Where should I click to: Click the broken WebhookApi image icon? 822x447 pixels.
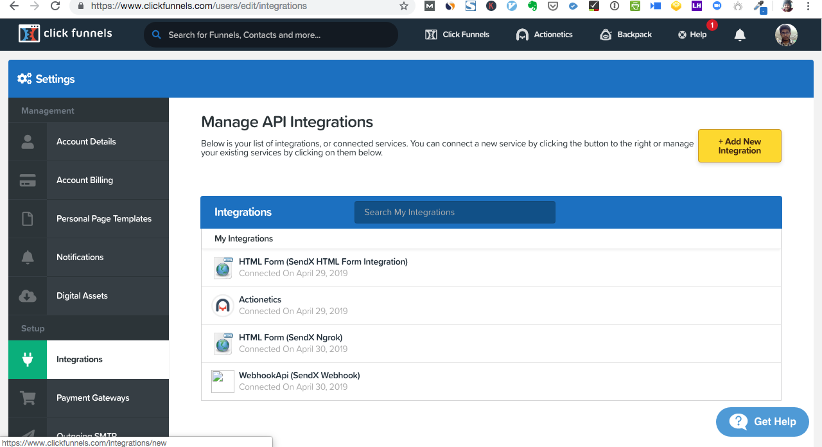(x=223, y=381)
